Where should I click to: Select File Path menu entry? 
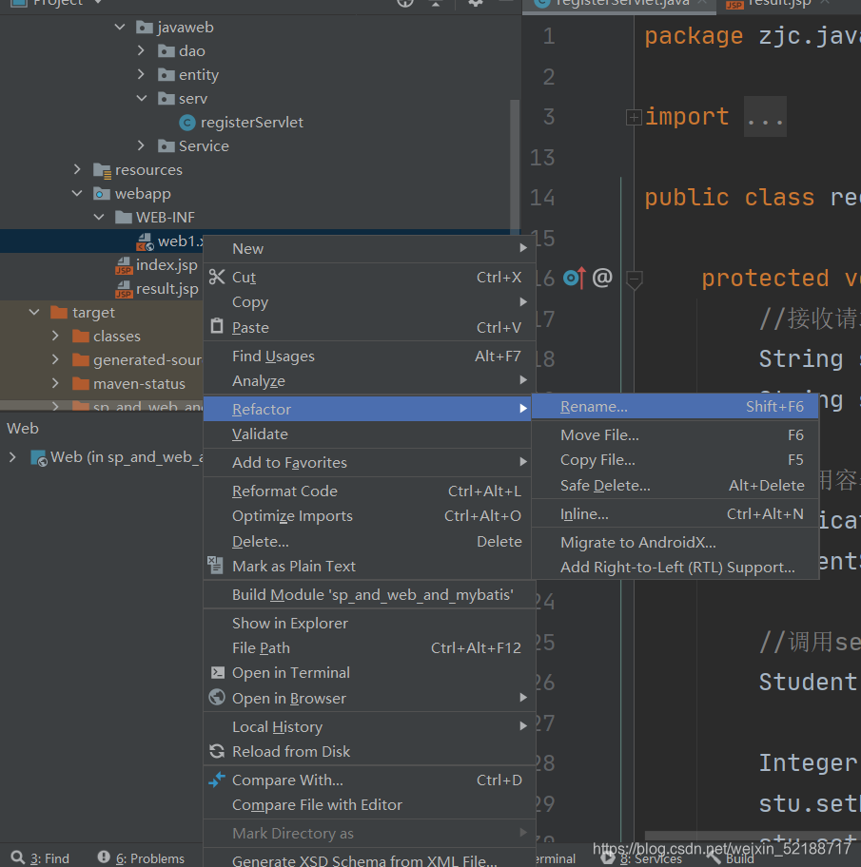pos(369,647)
